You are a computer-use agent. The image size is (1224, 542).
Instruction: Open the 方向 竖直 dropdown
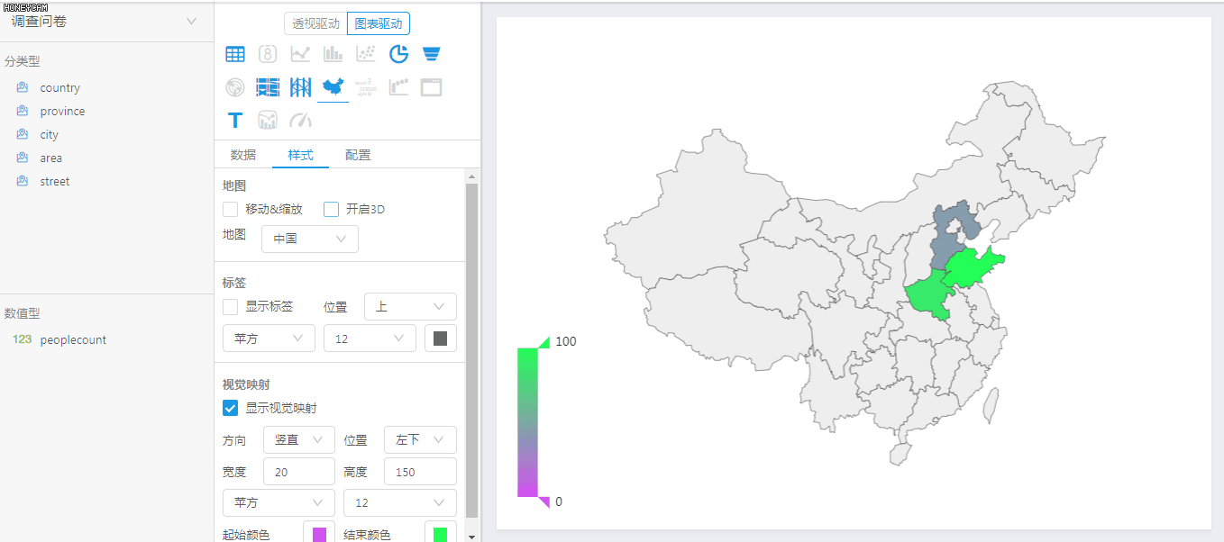click(299, 439)
